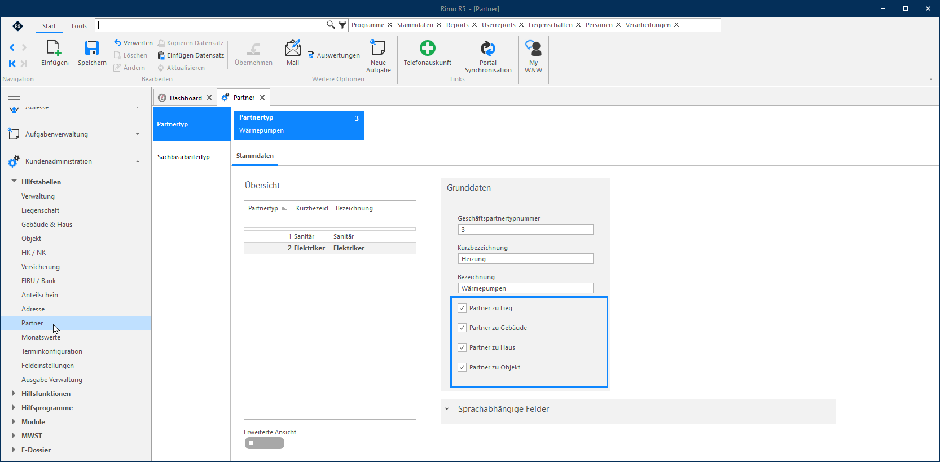Image resolution: width=940 pixels, height=462 pixels.
Task: Open the hamburger sidebar menu
Action: 14,97
